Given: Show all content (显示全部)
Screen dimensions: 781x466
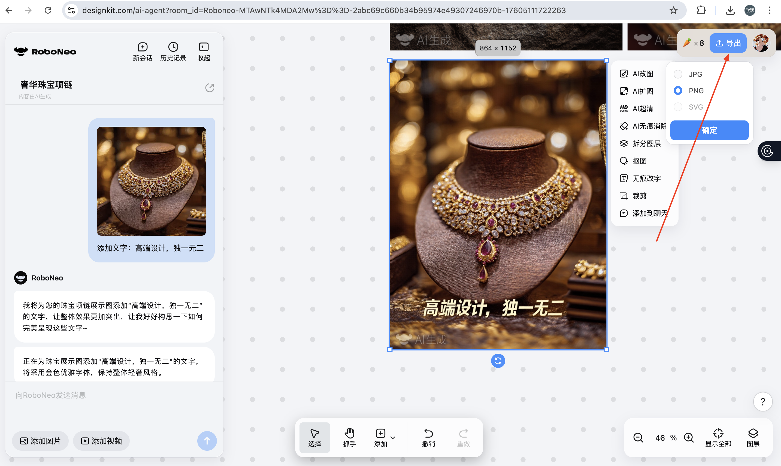Looking at the screenshot, I should tap(718, 437).
